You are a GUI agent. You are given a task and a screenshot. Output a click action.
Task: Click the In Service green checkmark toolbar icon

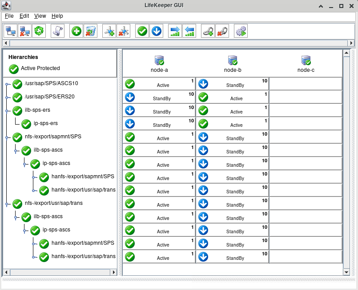click(142, 31)
